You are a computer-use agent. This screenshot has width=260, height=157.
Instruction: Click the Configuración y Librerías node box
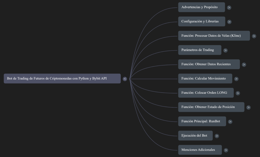(x=201, y=22)
